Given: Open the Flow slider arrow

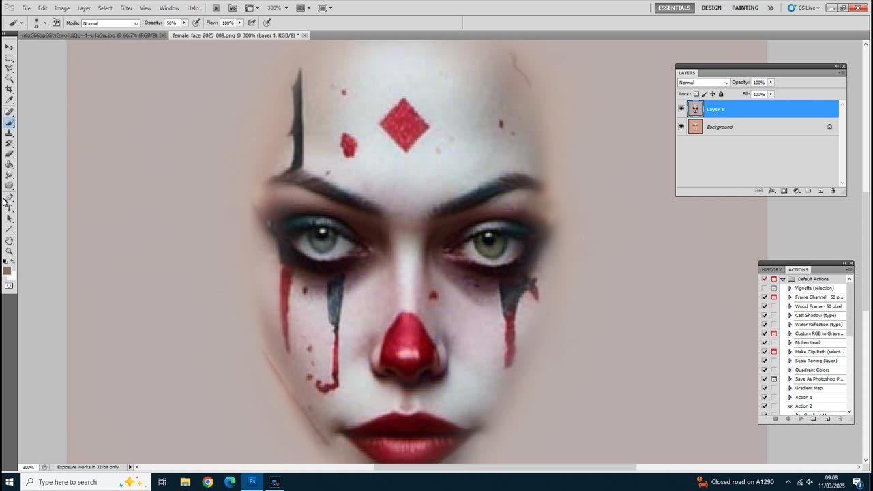Looking at the screenshot, I should pos(239,23).
